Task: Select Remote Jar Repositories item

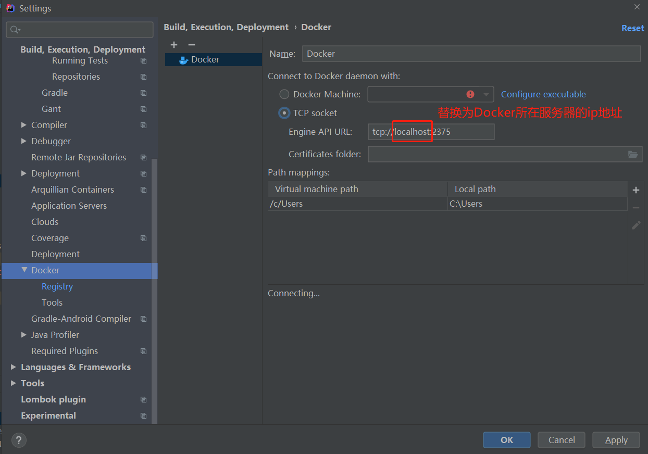Action: 79,157
